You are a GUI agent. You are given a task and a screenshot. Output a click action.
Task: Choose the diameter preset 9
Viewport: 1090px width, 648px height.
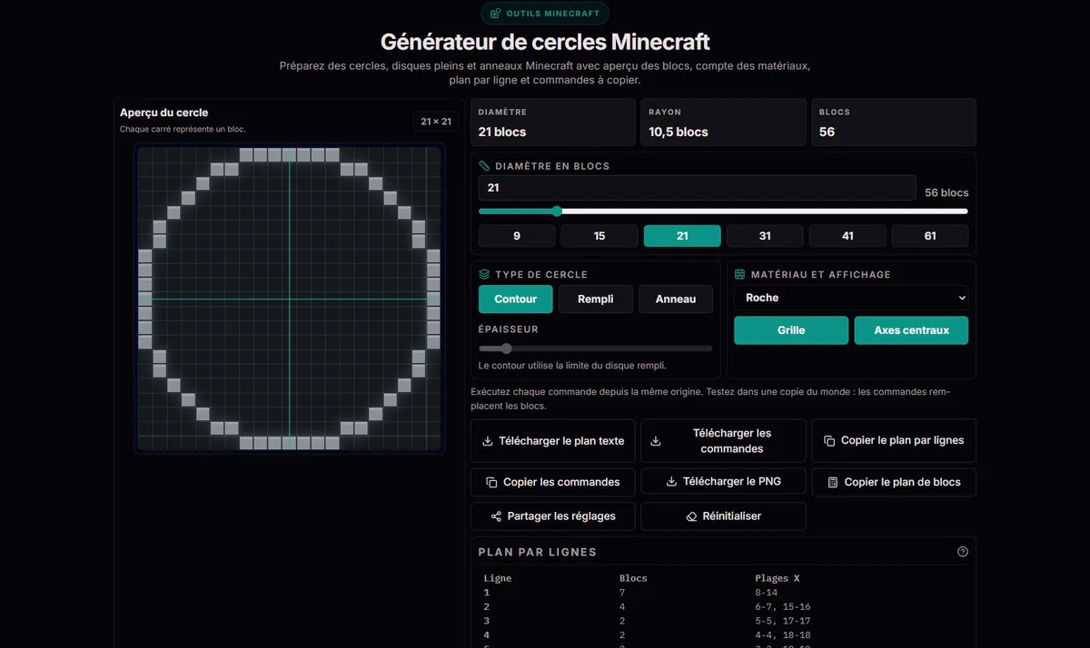(x=517, y=236)
